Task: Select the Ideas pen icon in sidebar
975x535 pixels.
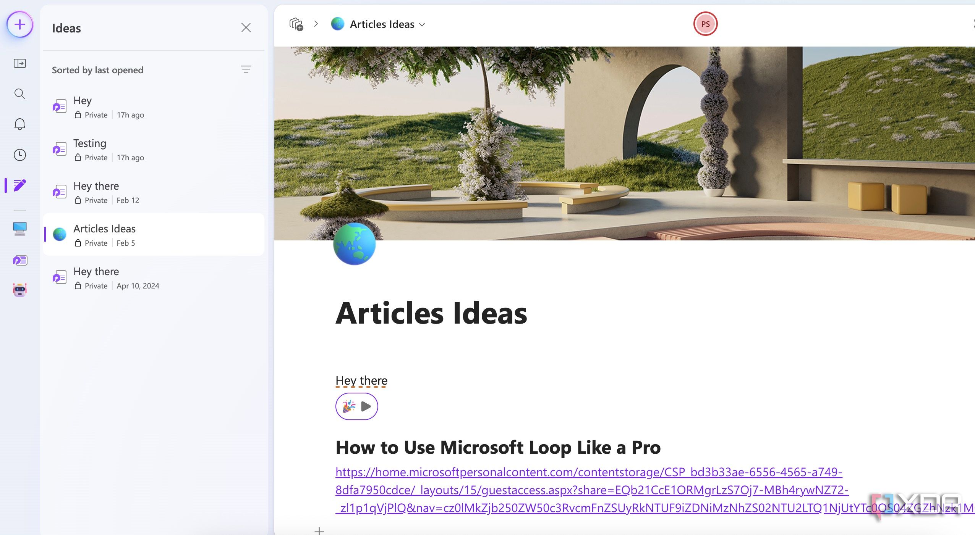Action: 19,186
